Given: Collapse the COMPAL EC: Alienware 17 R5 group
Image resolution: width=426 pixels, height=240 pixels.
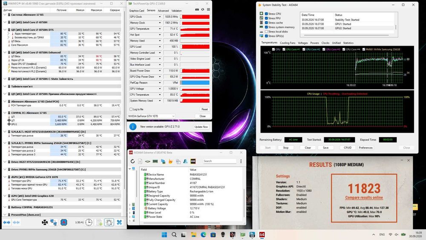Looking at the screenshot, I should click(5, 113).
